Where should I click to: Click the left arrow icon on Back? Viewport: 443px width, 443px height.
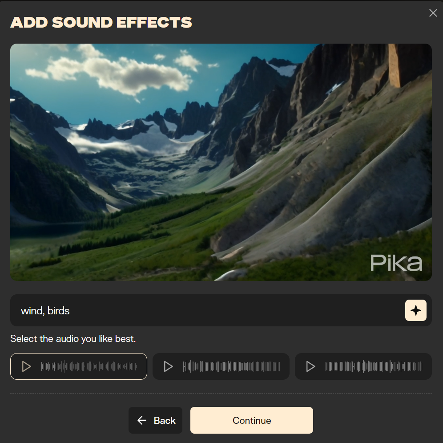pos(142,420)
